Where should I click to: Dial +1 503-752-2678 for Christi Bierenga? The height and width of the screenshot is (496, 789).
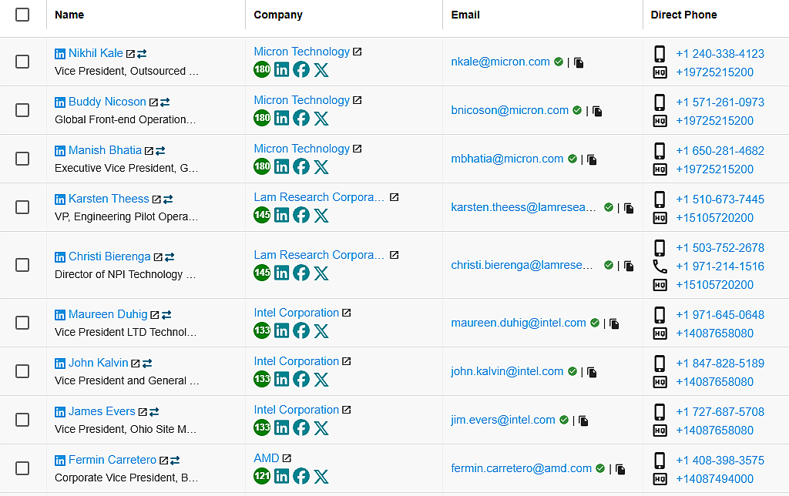pos(720,247)
